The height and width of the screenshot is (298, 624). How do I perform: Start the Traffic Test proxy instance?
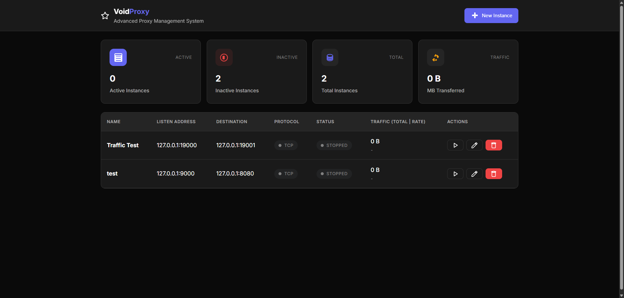tap(455, 145)
